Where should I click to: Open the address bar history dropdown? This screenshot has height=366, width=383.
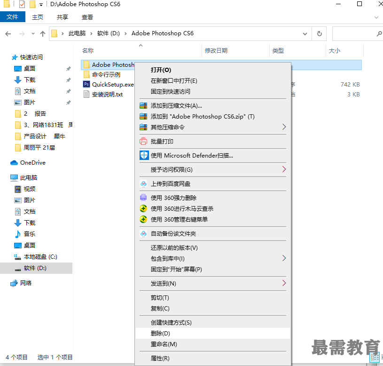(305, 34)
